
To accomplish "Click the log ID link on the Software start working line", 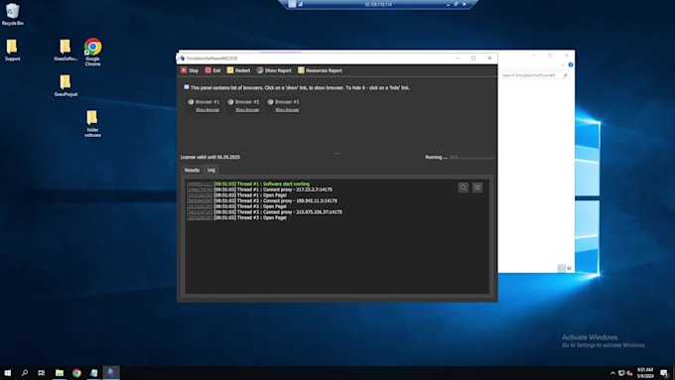I will coord(200,185).
